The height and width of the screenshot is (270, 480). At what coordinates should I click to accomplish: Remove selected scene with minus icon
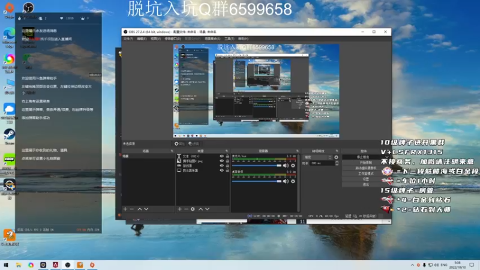pyautogui.click(x=132, y=209)
